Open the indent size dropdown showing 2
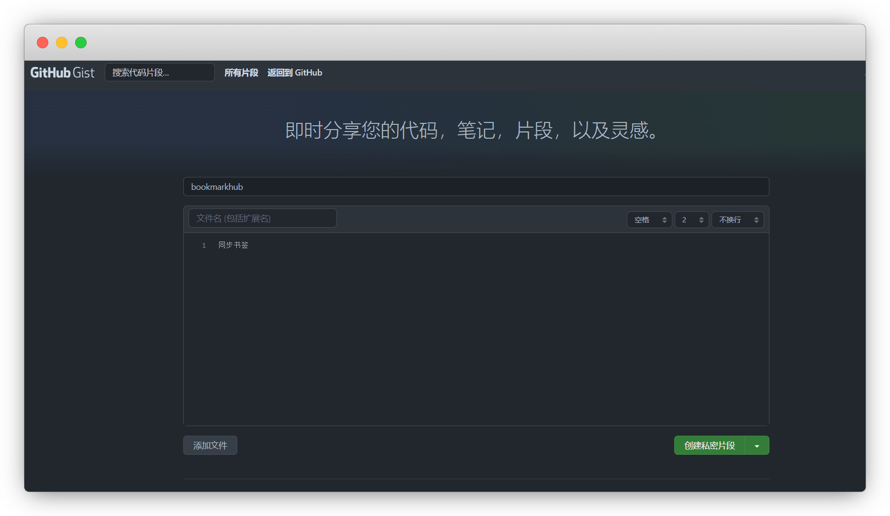Screen dimensions: 890x516 click(691, 220)
